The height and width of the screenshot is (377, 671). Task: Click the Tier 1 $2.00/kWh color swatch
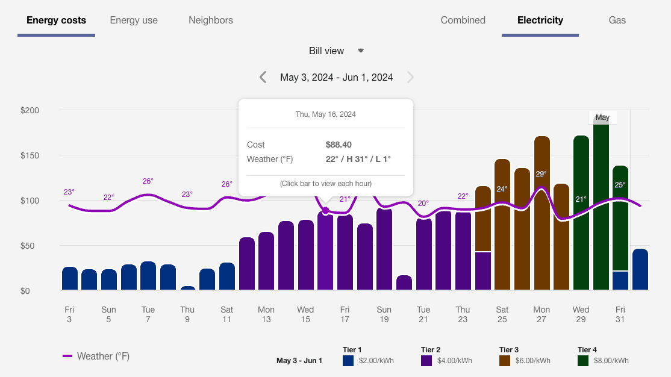(348, 360)
